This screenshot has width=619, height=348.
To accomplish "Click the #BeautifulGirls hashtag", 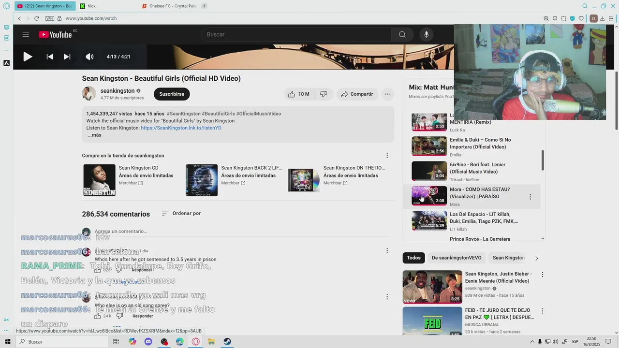I will [x=218, y=114].
